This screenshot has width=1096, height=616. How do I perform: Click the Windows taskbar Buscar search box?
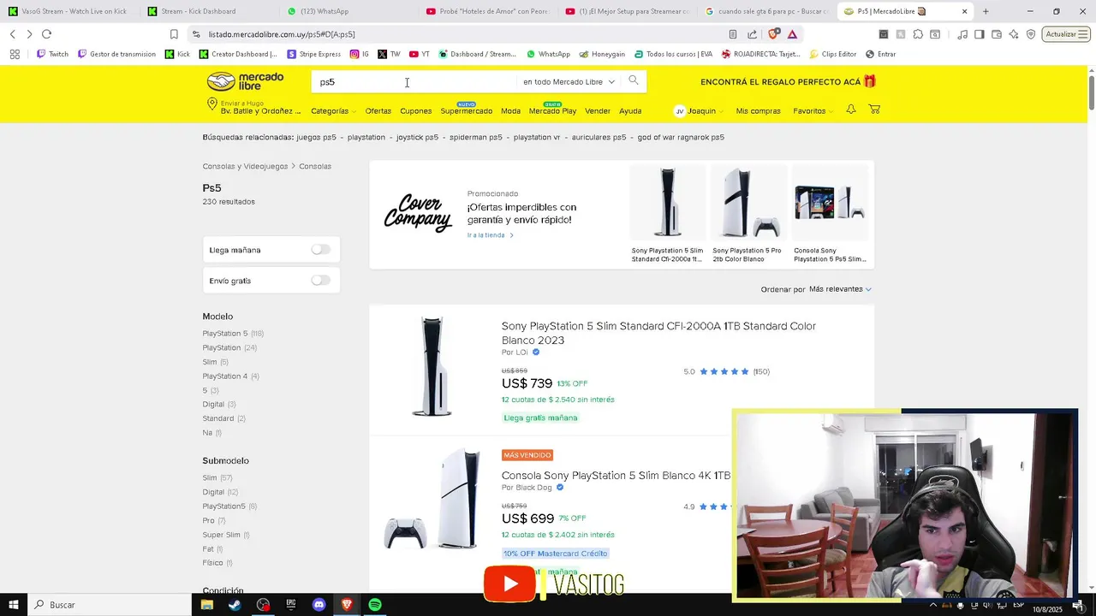110,605
